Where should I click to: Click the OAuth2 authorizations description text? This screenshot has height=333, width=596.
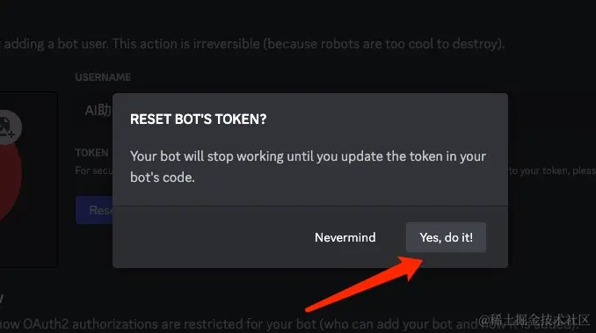coord(289,324)
